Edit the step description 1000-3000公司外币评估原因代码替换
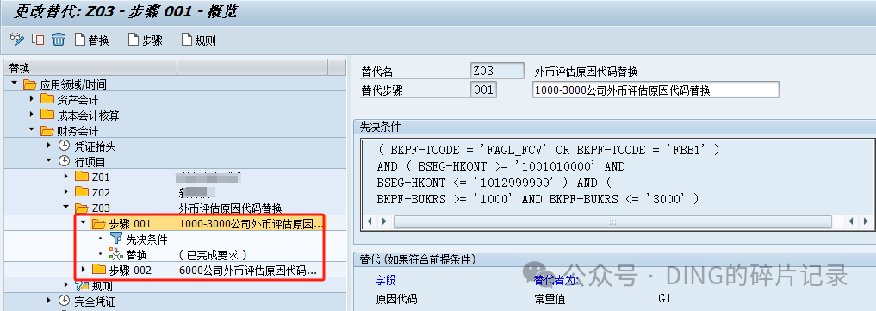The width and height of the screenshot is (876, 311). 655,90
